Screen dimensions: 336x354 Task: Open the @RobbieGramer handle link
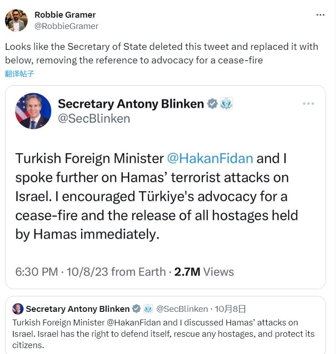pyautogui.click(x=66, y=26)
